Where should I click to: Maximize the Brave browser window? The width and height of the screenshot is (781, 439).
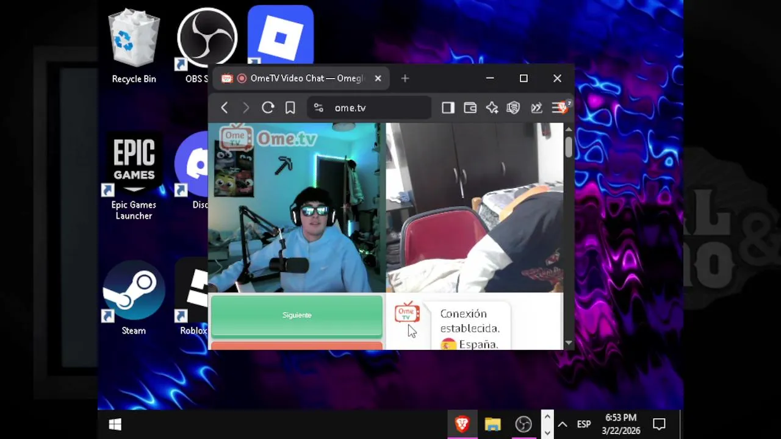click(x=524, y=78)
